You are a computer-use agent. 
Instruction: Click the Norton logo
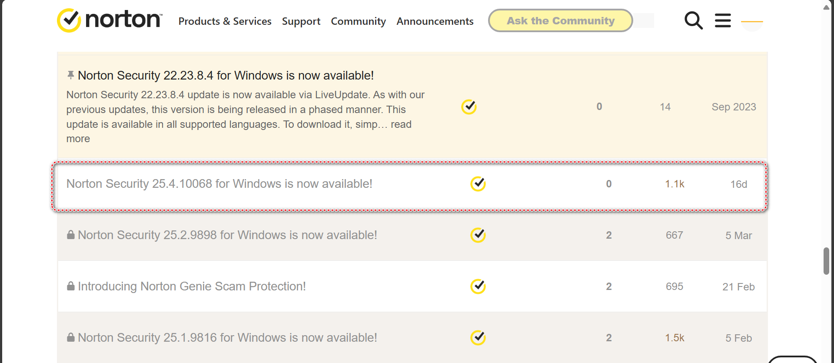click(x=110, y=20)
